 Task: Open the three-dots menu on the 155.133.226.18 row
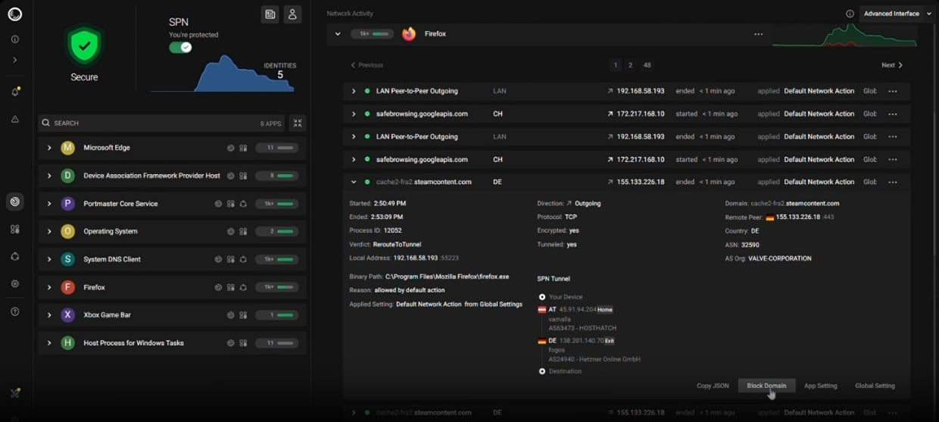pyautogui.click(x=893, y=182)
